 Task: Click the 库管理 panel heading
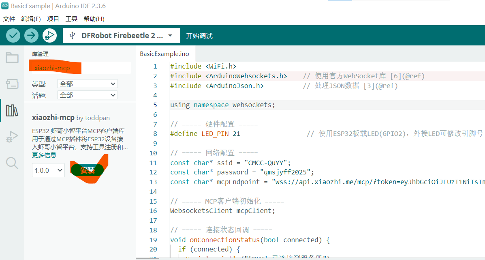point(40,54)
